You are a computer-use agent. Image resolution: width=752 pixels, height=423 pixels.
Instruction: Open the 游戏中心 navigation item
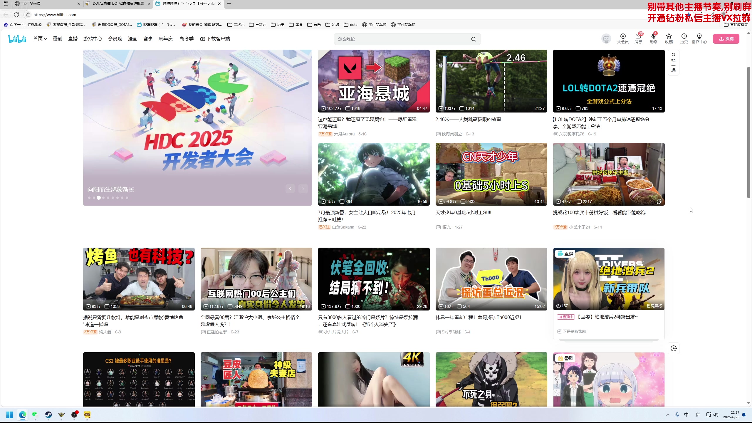coord(93,39)
